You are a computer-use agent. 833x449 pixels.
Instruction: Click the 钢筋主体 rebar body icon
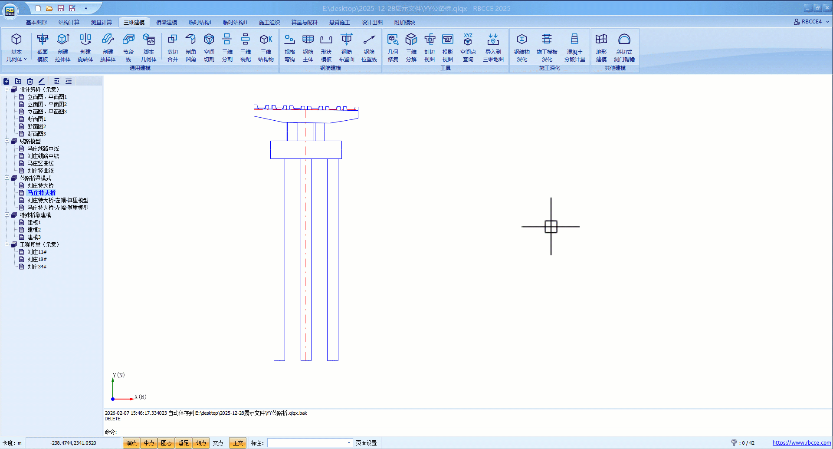click(308, 47)
